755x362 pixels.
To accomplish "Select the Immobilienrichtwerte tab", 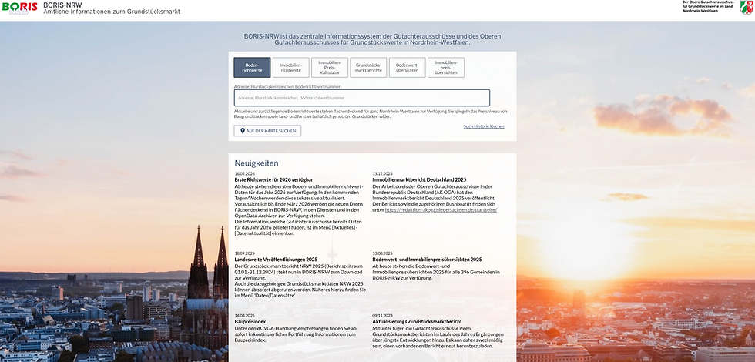I will [x=291, y=68].
